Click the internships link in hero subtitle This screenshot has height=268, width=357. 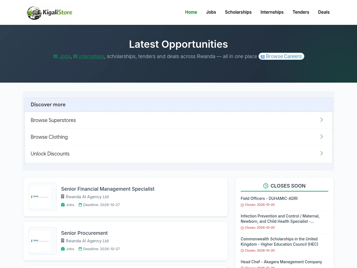pos(91,56)
